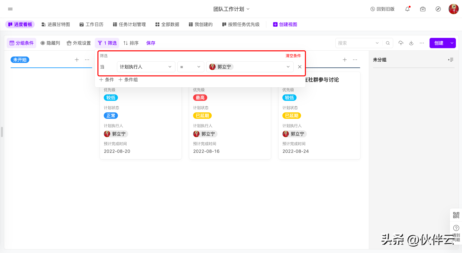
Task: Click the cloud upload icon
Action: [x=401, y=43]
